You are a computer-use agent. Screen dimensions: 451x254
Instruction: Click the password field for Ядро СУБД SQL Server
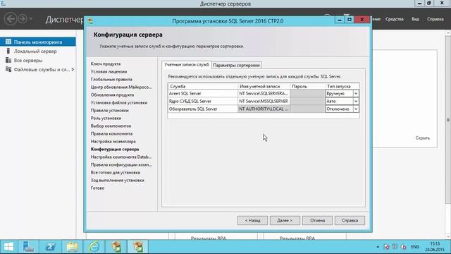coord(307,101)
